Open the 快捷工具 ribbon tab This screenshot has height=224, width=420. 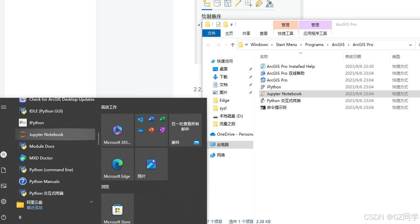point(286,33)
